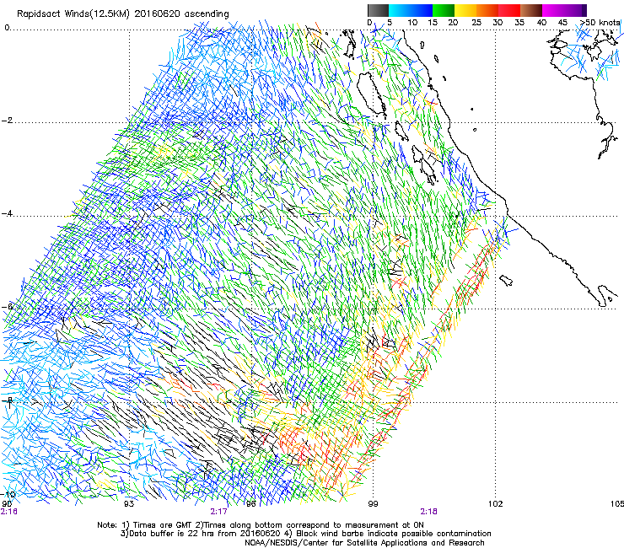
Task: Click the '35' legend speed label
Action: pyautogui.click(x=519, y=23)
